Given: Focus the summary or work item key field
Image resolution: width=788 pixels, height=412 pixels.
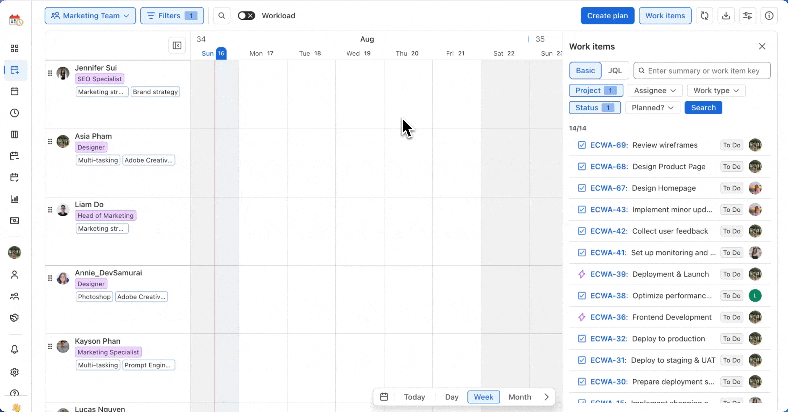Looking at the screenshot, I should 702,71.
